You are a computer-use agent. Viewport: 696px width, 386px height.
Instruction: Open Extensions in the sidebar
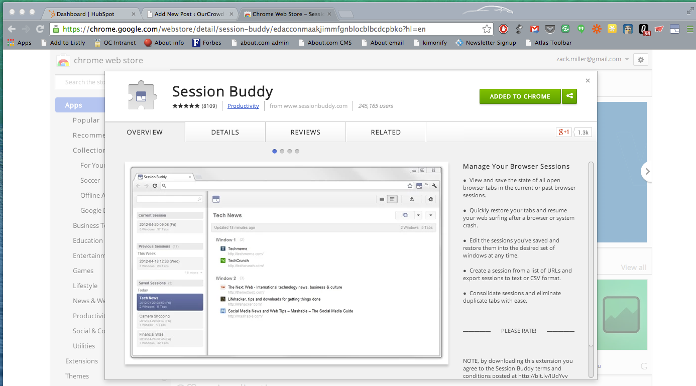click(81, 361)
